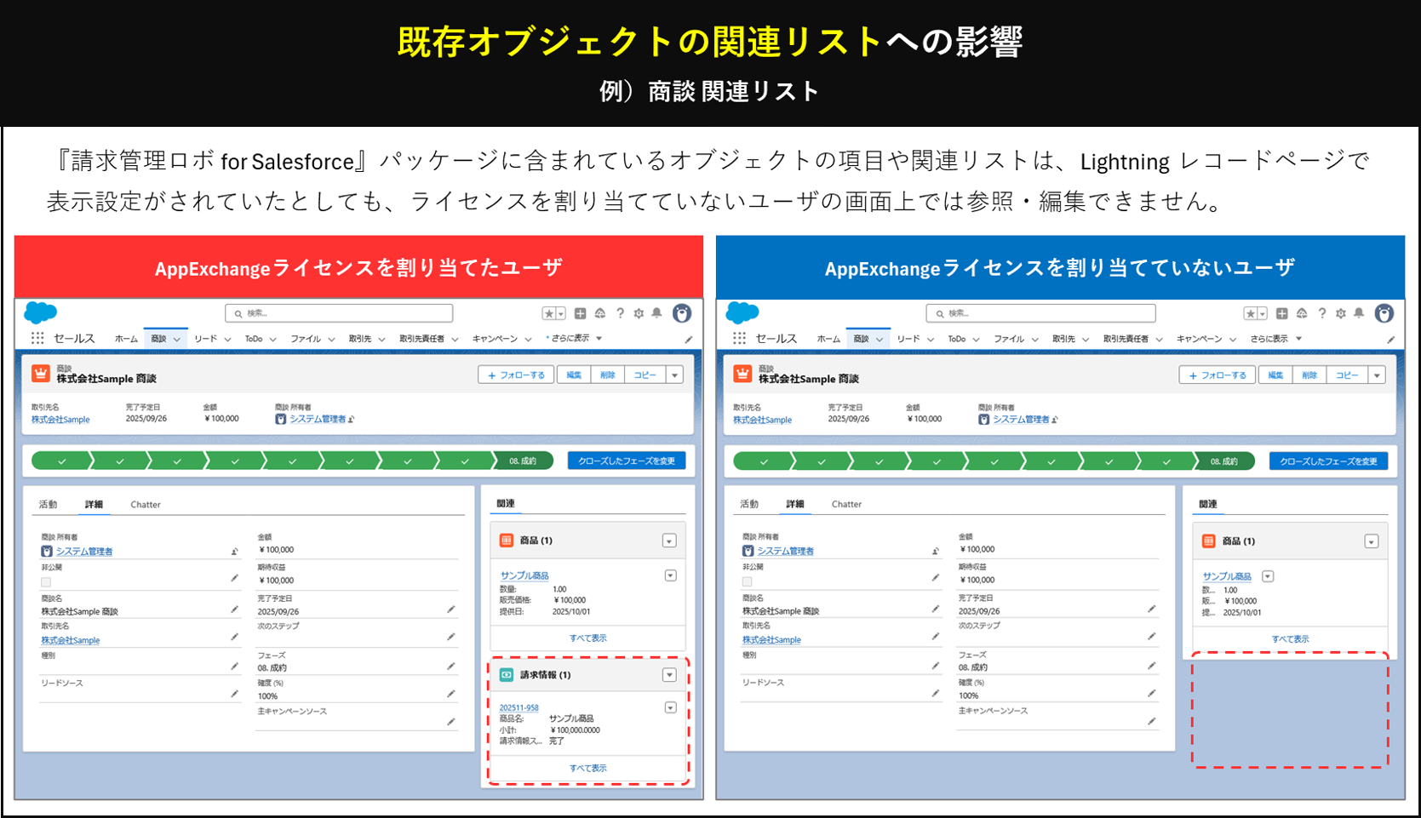Click the notification bell in the left screenshot
The image size is (1421, 818).
(656, 313)
